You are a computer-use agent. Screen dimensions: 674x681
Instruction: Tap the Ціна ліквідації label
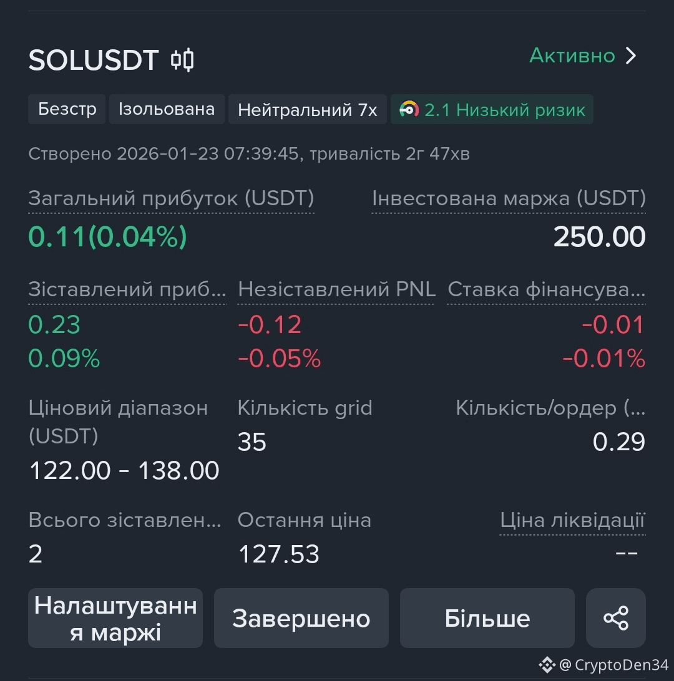tap(572, 520)
